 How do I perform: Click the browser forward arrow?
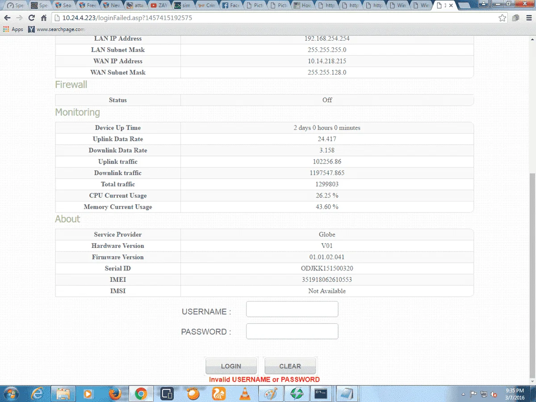click(x=19, y=18)
